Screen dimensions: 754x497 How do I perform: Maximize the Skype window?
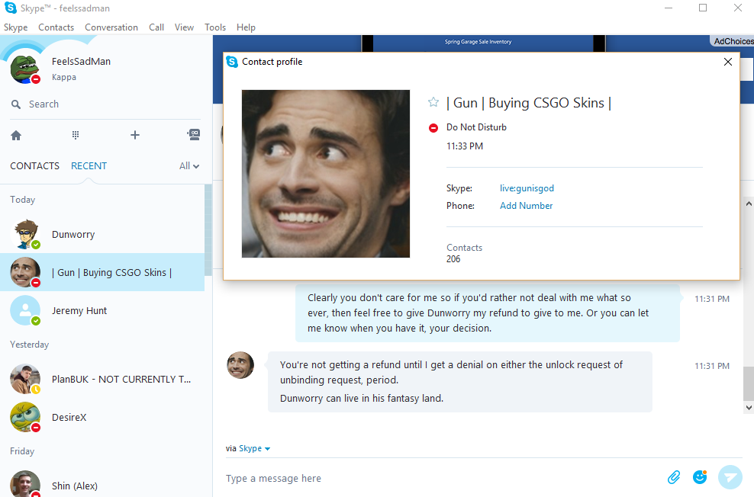(x=703, y=8)
